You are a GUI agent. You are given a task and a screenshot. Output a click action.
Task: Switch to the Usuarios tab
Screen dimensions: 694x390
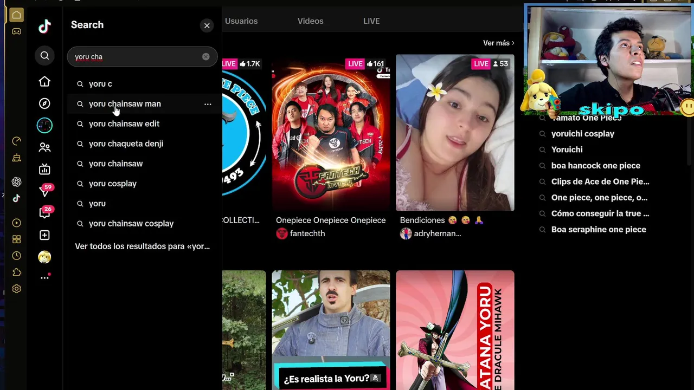[241, 21]
